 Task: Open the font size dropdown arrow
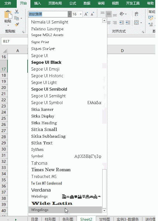(x=81, y=14)
